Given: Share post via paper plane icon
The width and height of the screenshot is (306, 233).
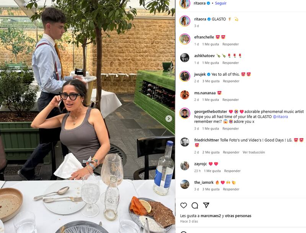Looking at the screenshot, I should [x=206, y=205].
